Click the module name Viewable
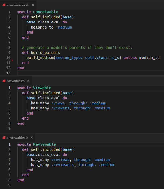 point(42,88)
